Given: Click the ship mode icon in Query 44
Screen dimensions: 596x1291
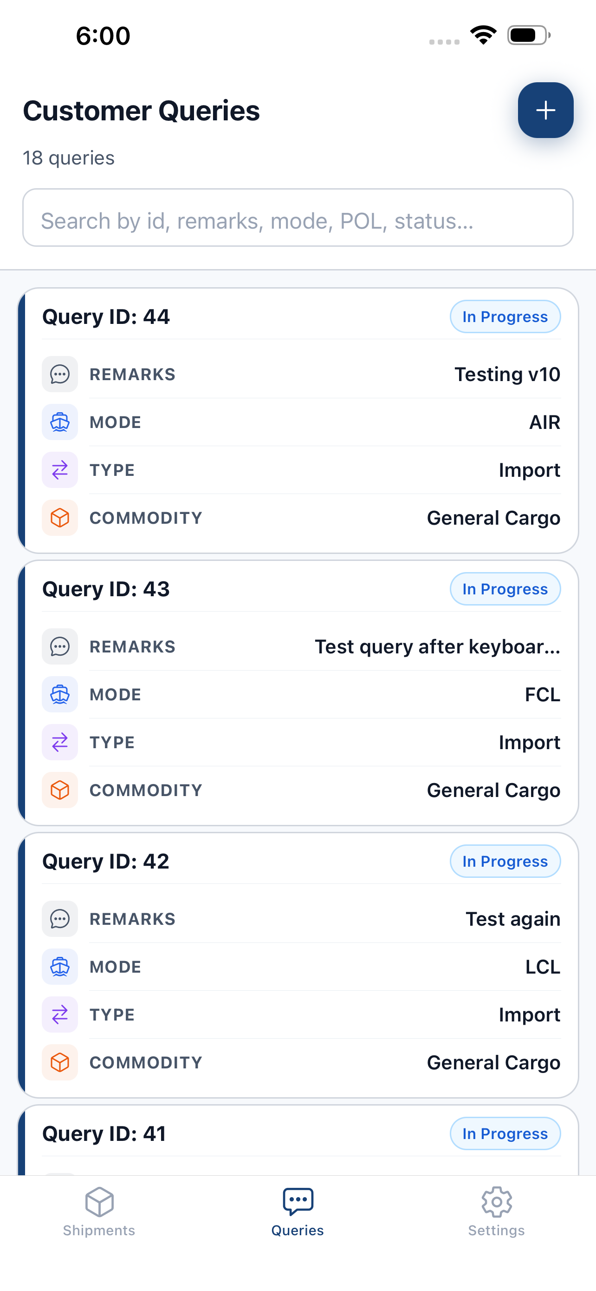Looking at the screenshot, I should tap(60, 422).
